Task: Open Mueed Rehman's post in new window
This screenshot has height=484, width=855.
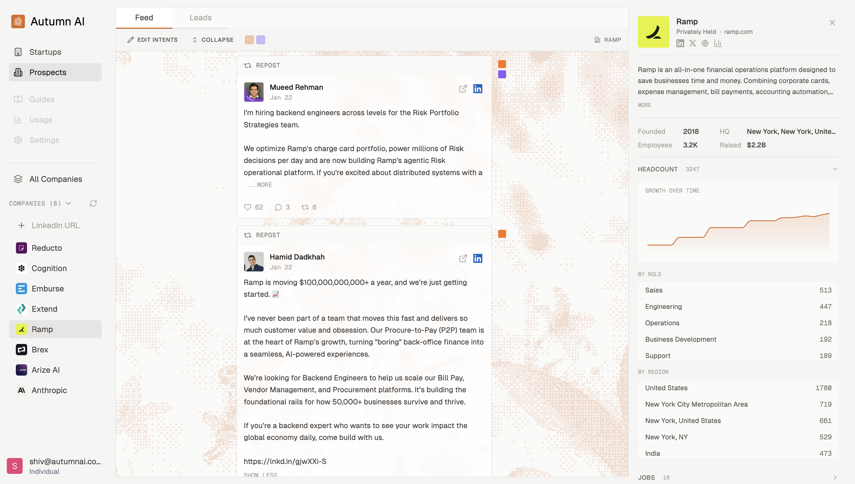Action: (463, 89)
